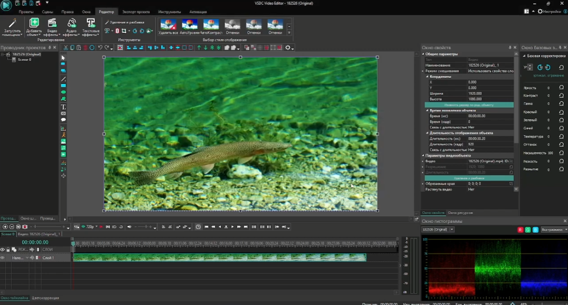Click the crop tool icon in Инструменты
This screenshot has width=568, height=305.
pos(124,31)
